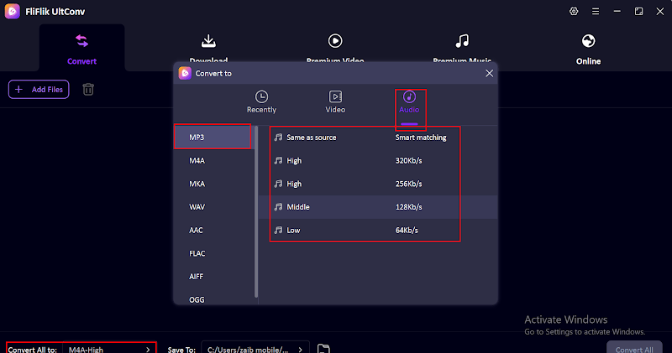Choose FLAC format from list
Viewport: 672px width, 353px height.
click(x=213, y=253)
